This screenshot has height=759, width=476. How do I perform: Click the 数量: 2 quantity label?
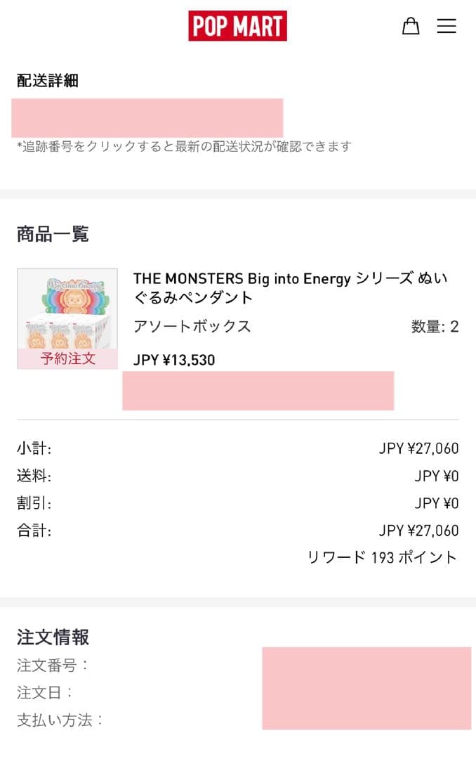[x=434, y=326]
